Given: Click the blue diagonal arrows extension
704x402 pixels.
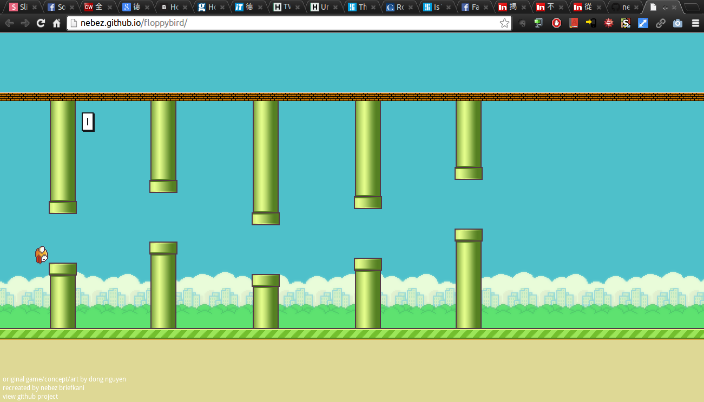Looking at the screenshot, I should click(x=643, y=23).
